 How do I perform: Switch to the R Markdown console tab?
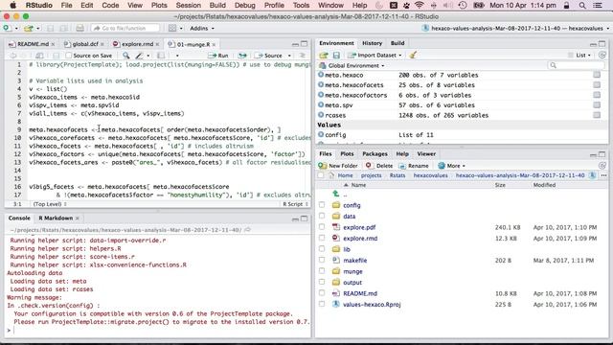(x=56, y=218)
